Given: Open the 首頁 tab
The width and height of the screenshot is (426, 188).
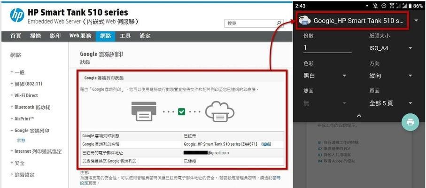Looking at the screenshot, I should [x=15, y=36].
